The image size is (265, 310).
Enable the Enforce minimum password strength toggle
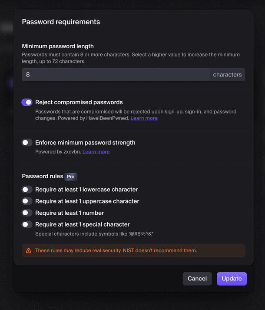pyautogui.click(x=27, y=143)
